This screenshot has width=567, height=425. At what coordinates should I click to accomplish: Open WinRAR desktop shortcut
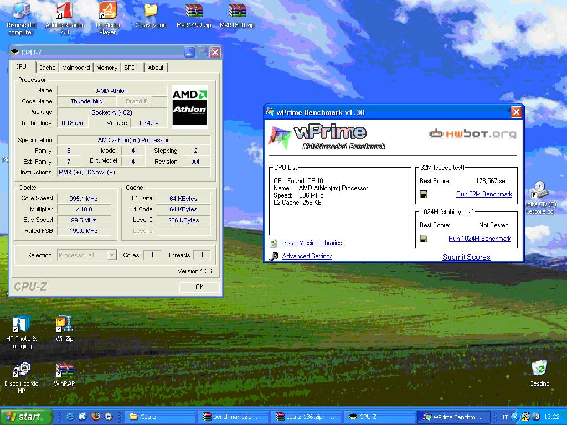64,374
